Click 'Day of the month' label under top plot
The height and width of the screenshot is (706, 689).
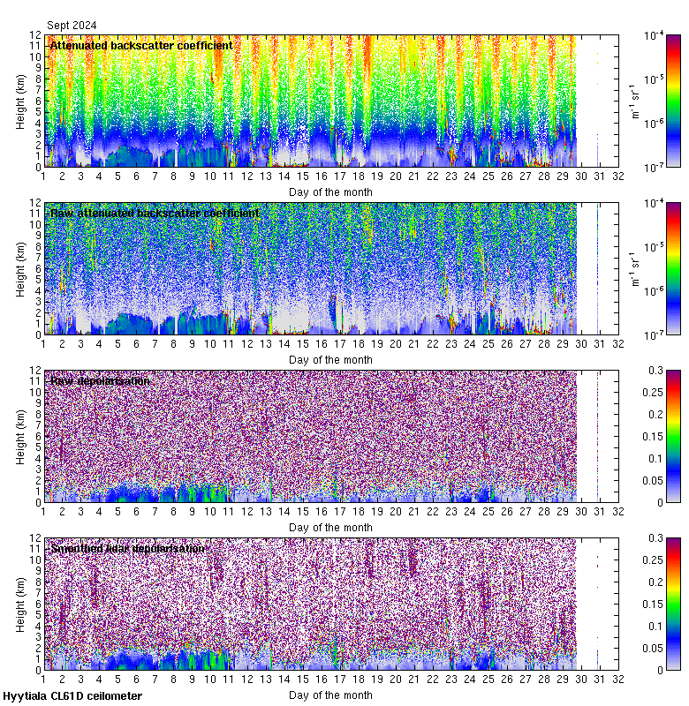pos(330,192)
